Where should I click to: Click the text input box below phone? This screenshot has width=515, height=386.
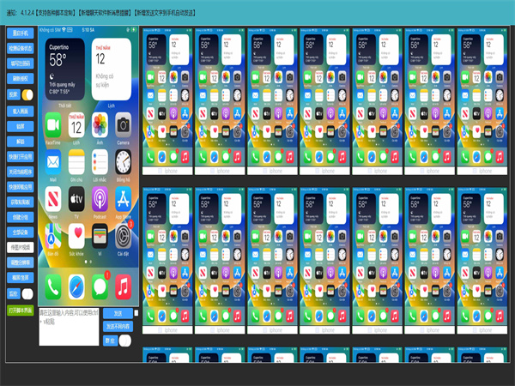click(69, 326)
